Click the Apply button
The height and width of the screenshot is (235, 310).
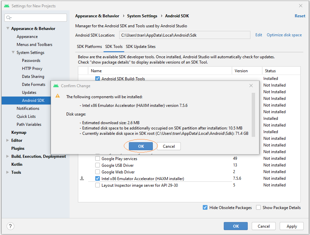[292, 226]
